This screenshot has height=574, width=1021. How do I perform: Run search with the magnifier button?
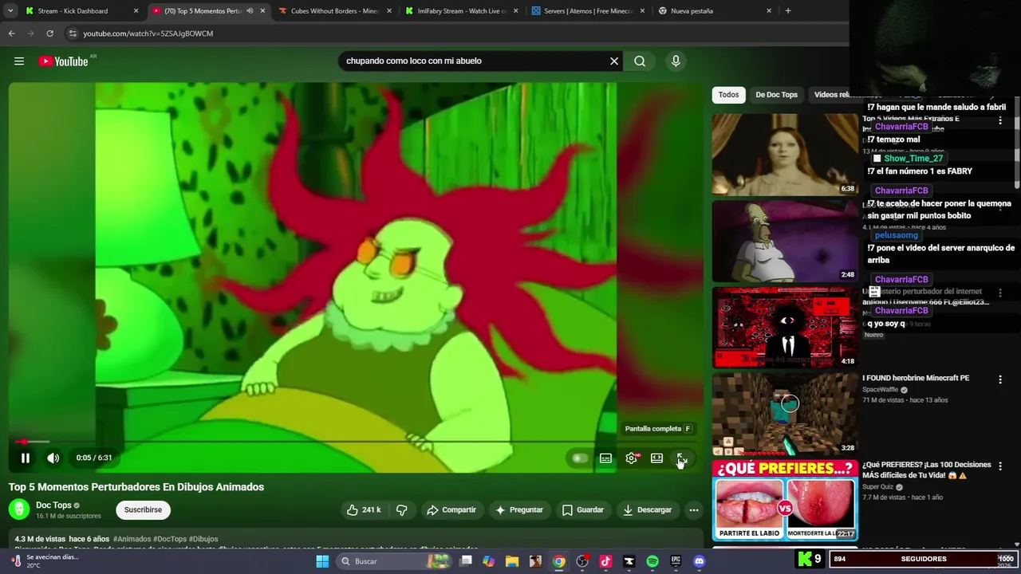point(640,61)
